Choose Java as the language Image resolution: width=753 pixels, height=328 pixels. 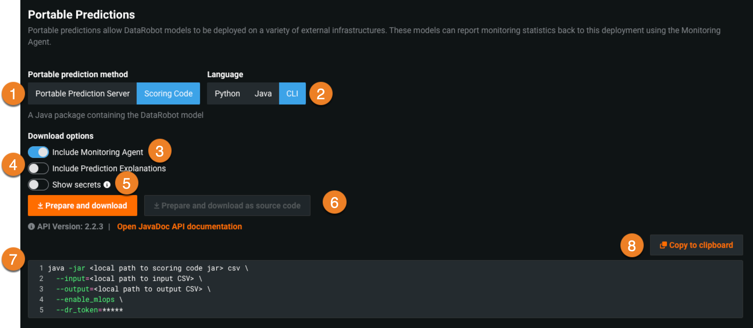263,94
